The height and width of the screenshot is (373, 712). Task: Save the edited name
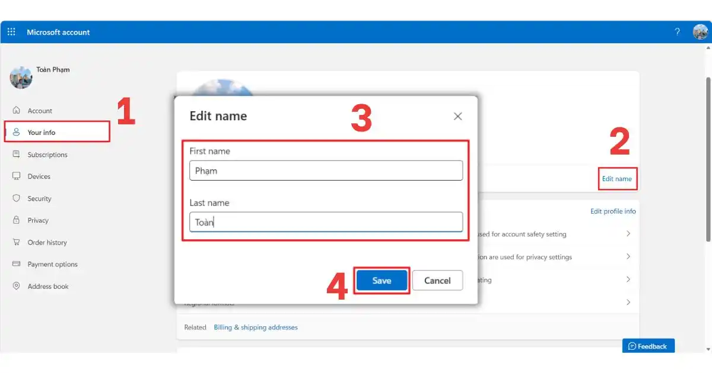[x=382, y=280]
